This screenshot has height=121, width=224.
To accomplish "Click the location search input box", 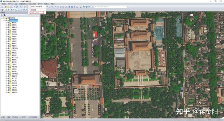I will [110, 7].
